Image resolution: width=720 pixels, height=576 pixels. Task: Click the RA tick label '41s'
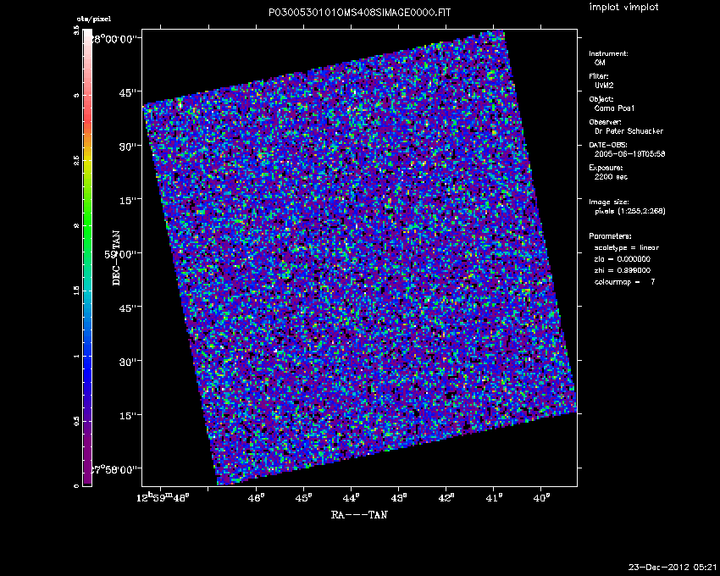[x=494, y=498]
